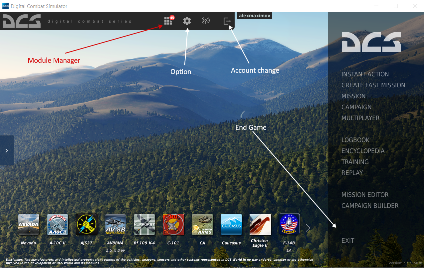Click the broadcast signal icon
The height and width of the screenshot is (268, 424).
point(206,21)
